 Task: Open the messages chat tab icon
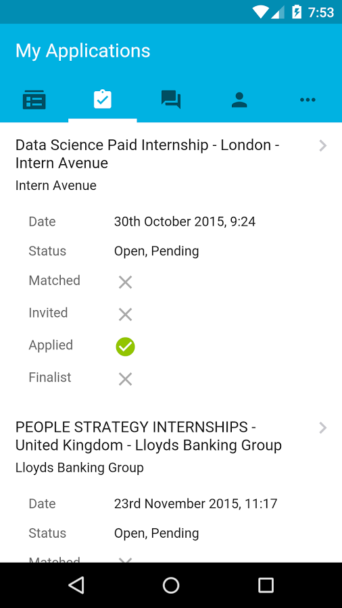click(171, 100)
